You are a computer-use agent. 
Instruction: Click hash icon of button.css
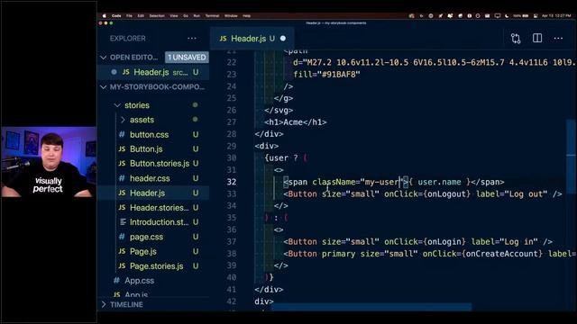[122, 135]
